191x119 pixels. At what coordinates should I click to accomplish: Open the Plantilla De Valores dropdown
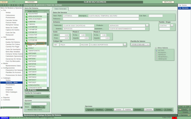[x=140, y=44]
